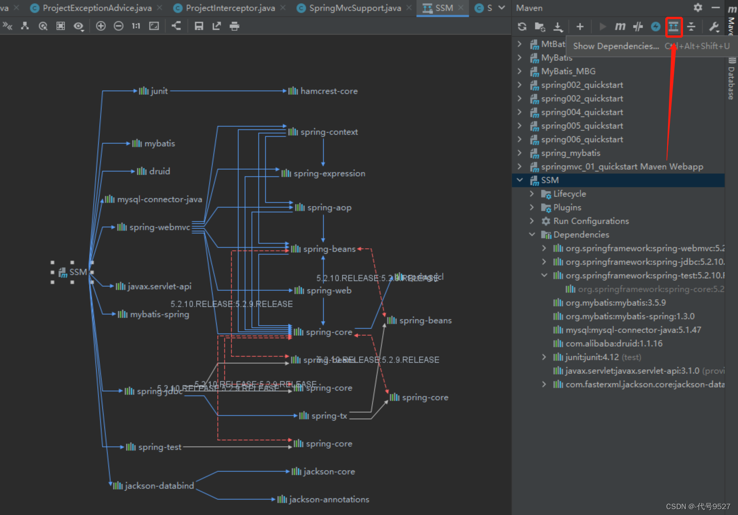Click the collapse/expand arrows diagram toolbar icon

[7, 26]
